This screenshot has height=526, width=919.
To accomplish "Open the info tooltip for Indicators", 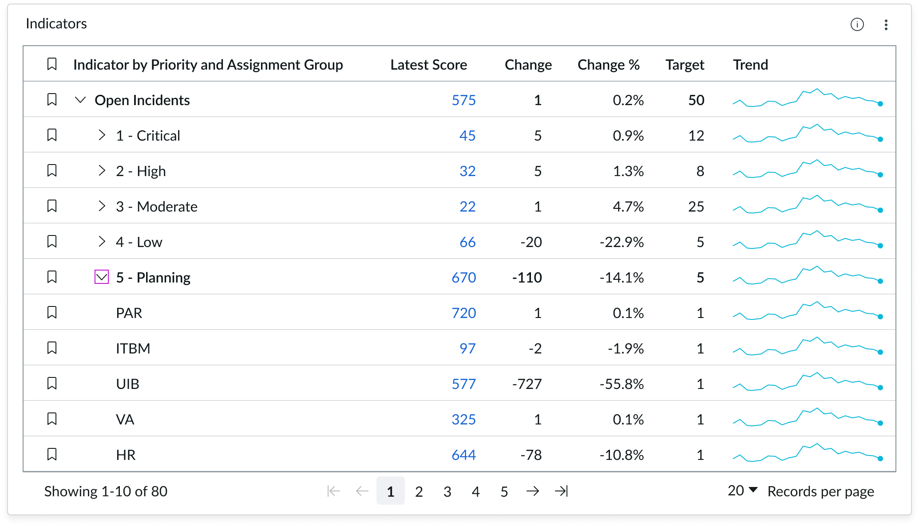I will click(x=857, y=25).
